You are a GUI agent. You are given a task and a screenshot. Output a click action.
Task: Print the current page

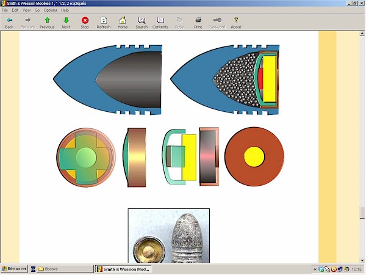[x=198, y=23]
